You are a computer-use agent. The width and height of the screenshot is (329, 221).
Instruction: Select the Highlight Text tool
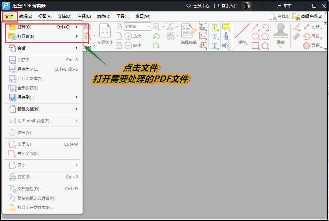click(x=215, y=27)
